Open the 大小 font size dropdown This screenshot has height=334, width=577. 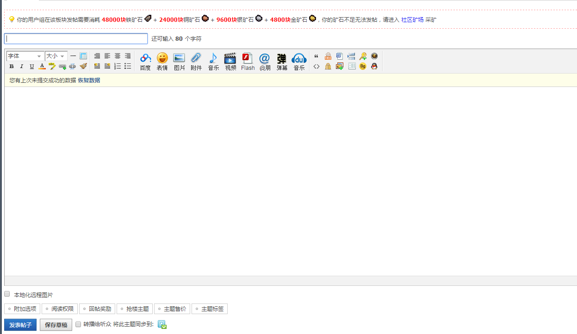(x=56, y=56)
